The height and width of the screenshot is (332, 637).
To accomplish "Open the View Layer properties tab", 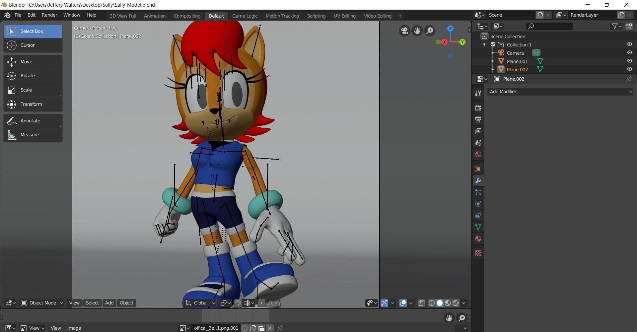I will [478, 131].
